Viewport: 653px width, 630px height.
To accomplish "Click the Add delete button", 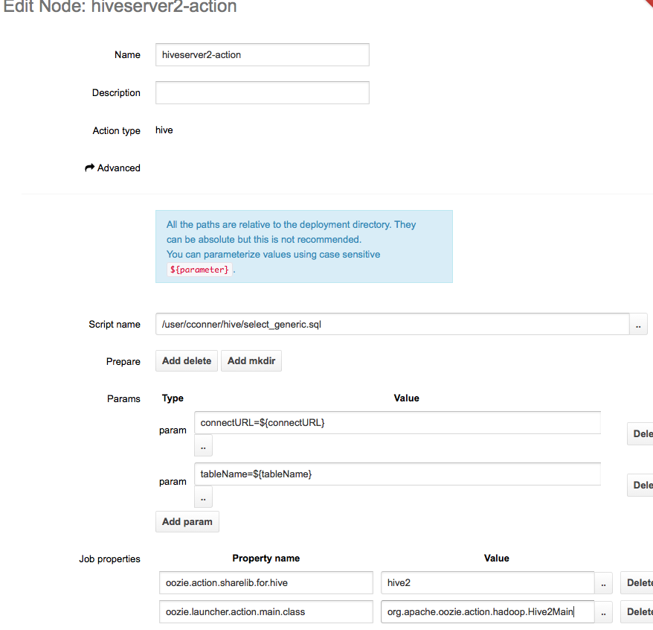I will click(x=187, y=361).
